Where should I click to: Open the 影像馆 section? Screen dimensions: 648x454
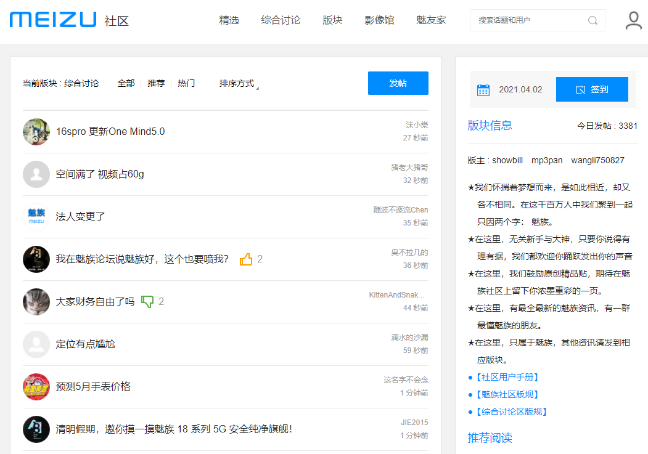pyautogui.click(x=379, y=20)
